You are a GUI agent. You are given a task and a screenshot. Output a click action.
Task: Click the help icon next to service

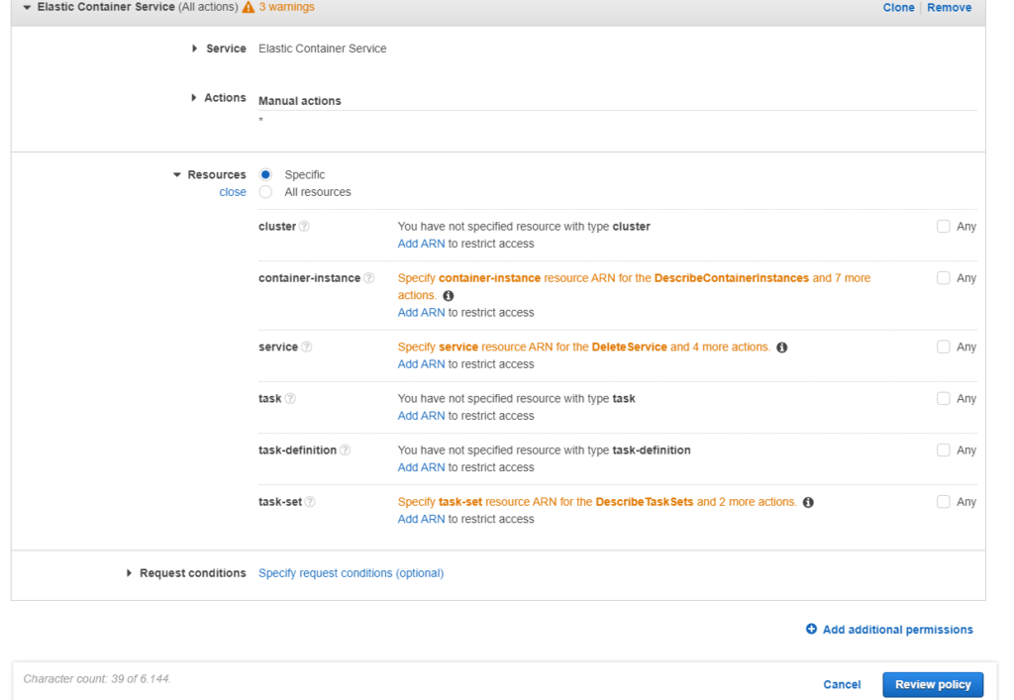306,348
